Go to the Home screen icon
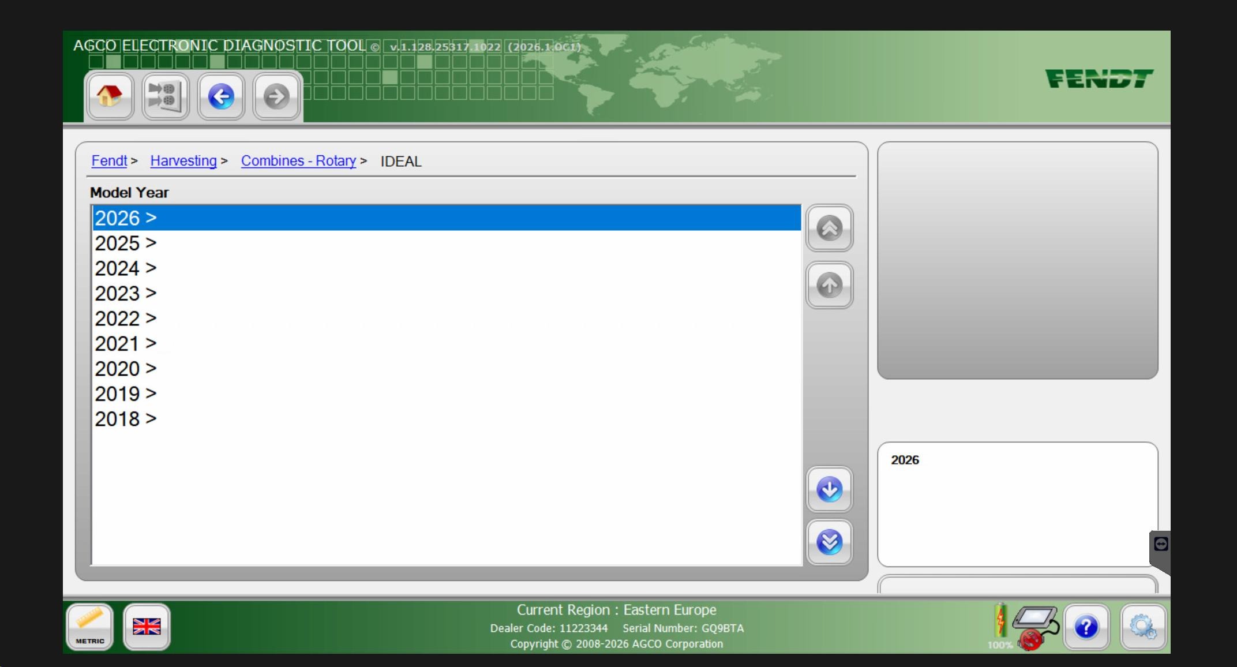The width and height of the screenshot is (1237, 667). tap(110, 96)
